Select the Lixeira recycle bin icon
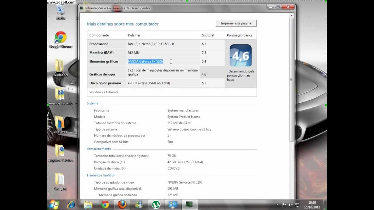This screenshot has height=210, width=374. 60,12
